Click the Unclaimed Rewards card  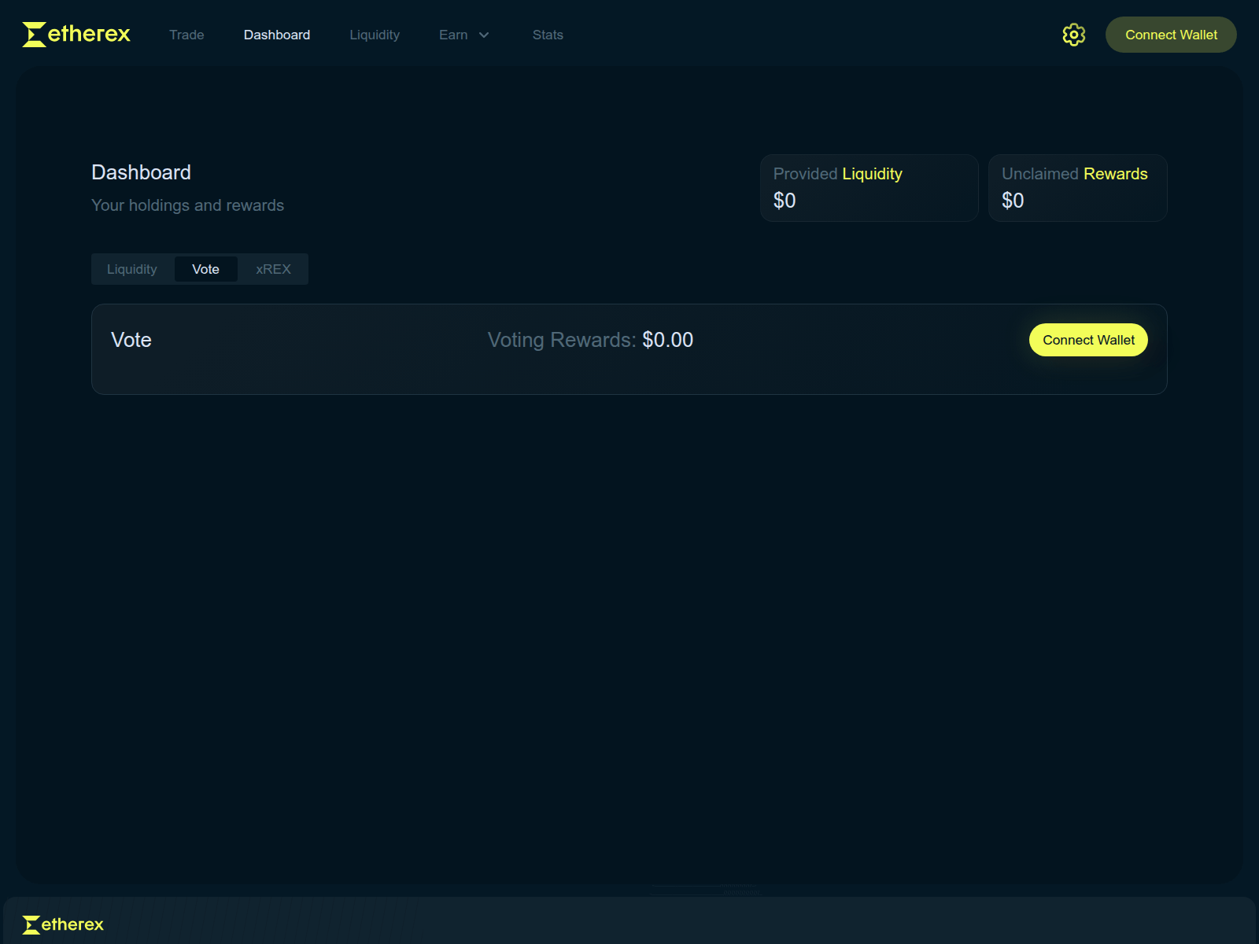[1077, 188]
